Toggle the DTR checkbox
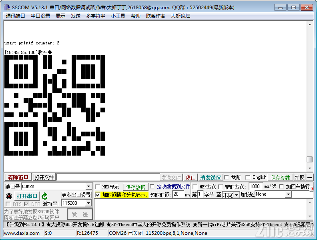 (x=26, y=204)
